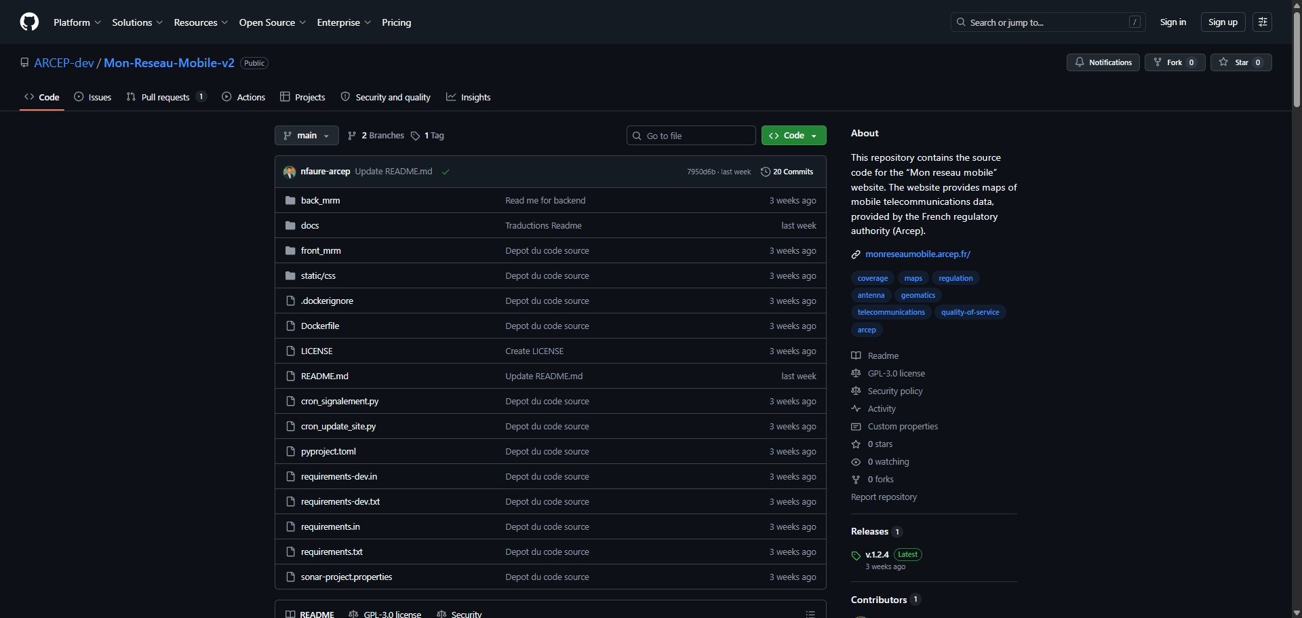Click the Go to file input

pyautogui.click(x=691, y=136)
